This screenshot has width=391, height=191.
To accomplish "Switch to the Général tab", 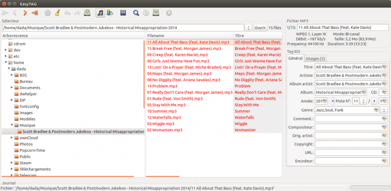I will coord(296,58).
